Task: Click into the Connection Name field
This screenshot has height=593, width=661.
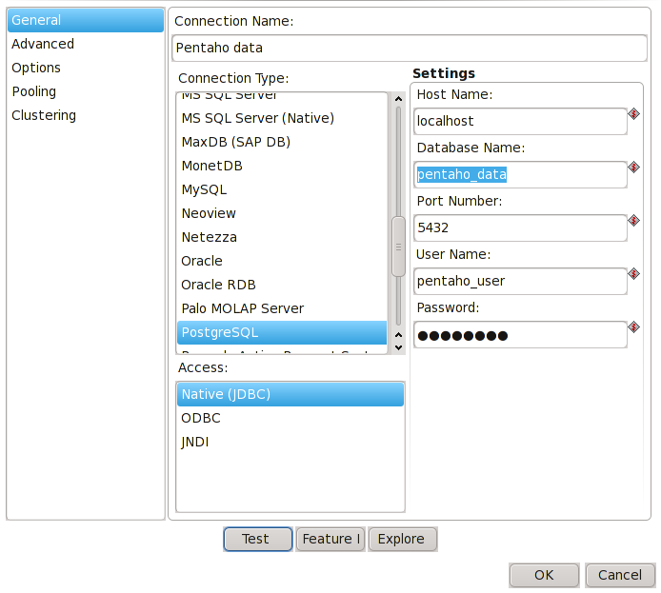Action: pos(410,48)
